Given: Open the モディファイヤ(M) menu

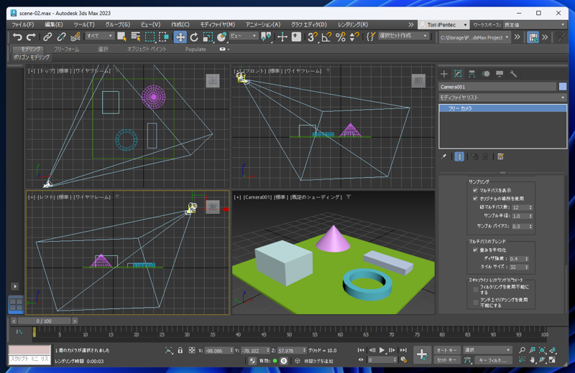Looking at the screenshot, I should (x=218, y=24).
